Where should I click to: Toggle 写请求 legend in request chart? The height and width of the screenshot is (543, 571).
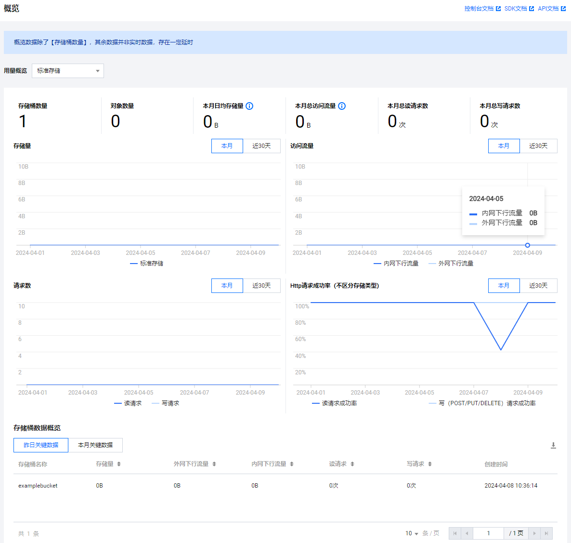166,403
